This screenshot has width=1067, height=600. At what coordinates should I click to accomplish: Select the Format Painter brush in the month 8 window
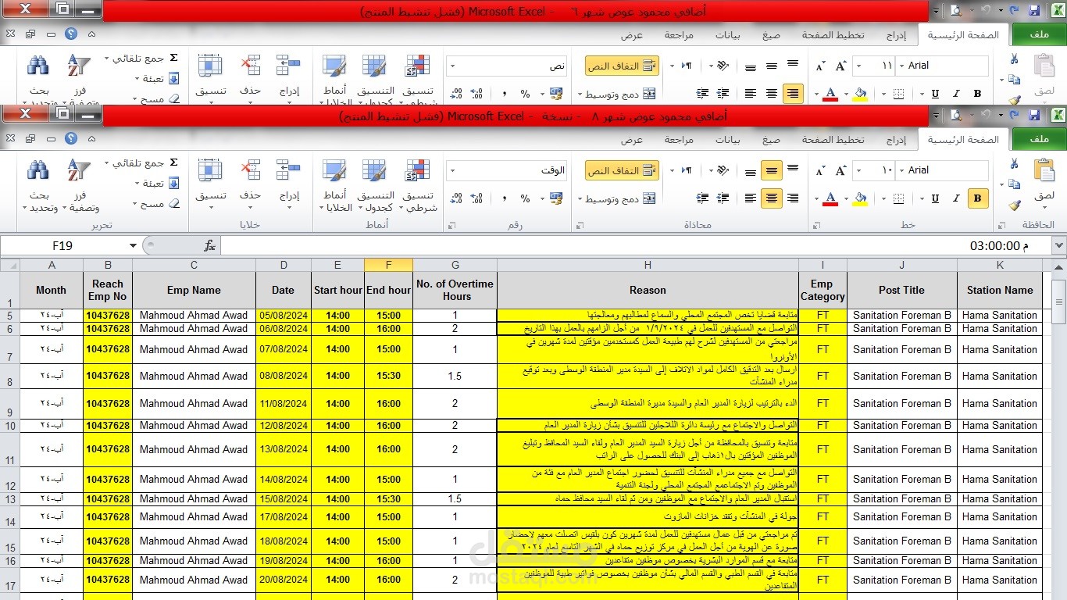click(1014, 205)
